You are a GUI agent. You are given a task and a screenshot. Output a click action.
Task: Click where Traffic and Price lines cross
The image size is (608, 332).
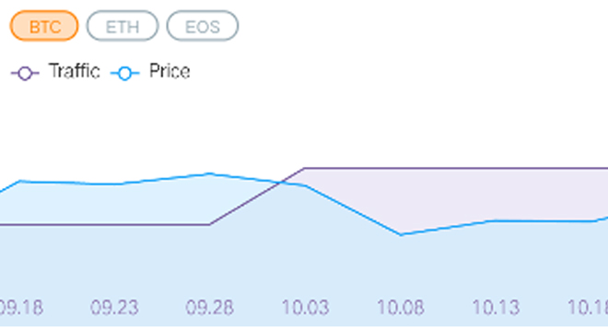click(x=282, y=182)
